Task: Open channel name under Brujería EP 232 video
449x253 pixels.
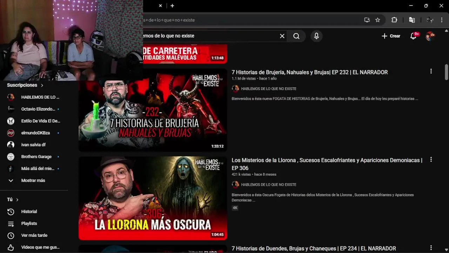Action: point(269,89)
